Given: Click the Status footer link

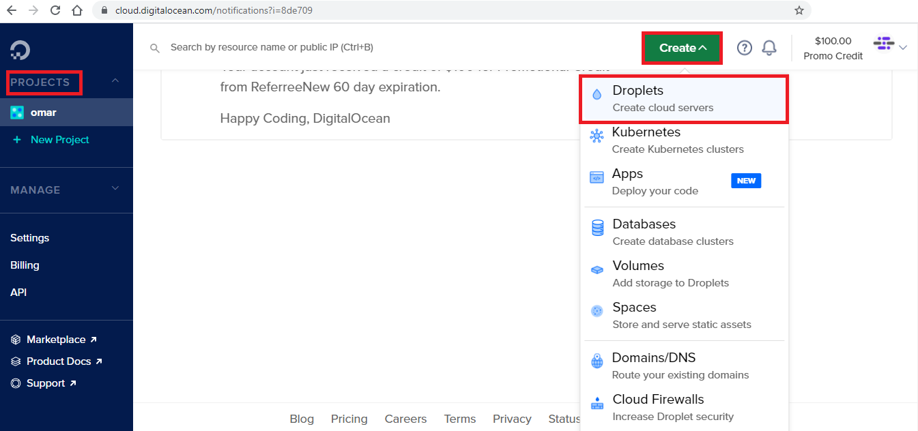Looking at the screenshot, I should pyautogui.click(x=564, y=419).
